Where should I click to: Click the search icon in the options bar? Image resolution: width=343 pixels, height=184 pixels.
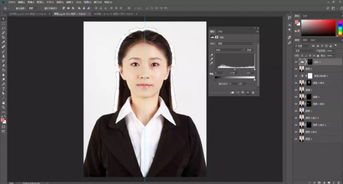coord(328,8)
